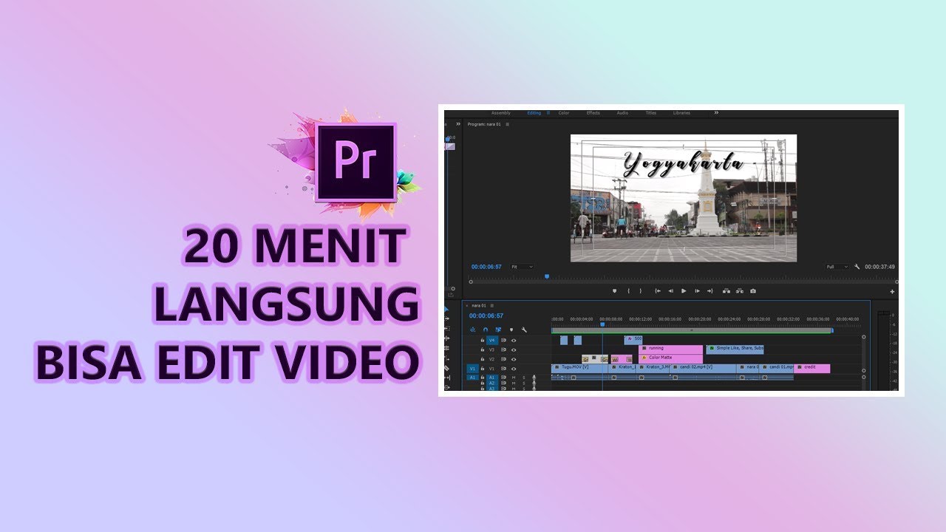The image size is (946, 532).
Task: Select the running clip on V3
Action: (x=670, y=348)
